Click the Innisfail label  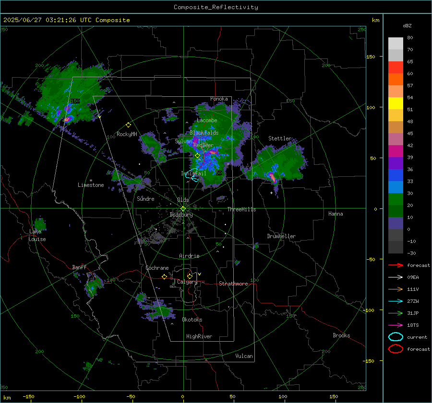click(193, 173)
